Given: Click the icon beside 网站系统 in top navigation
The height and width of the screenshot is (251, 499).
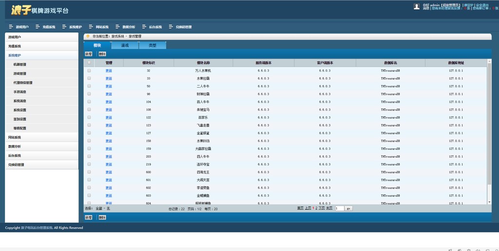Looking at the screenshot, I should [91, 27].
